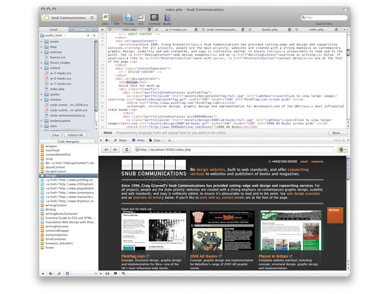Click the preview Forward arrow button

click(x=115, y=149)
